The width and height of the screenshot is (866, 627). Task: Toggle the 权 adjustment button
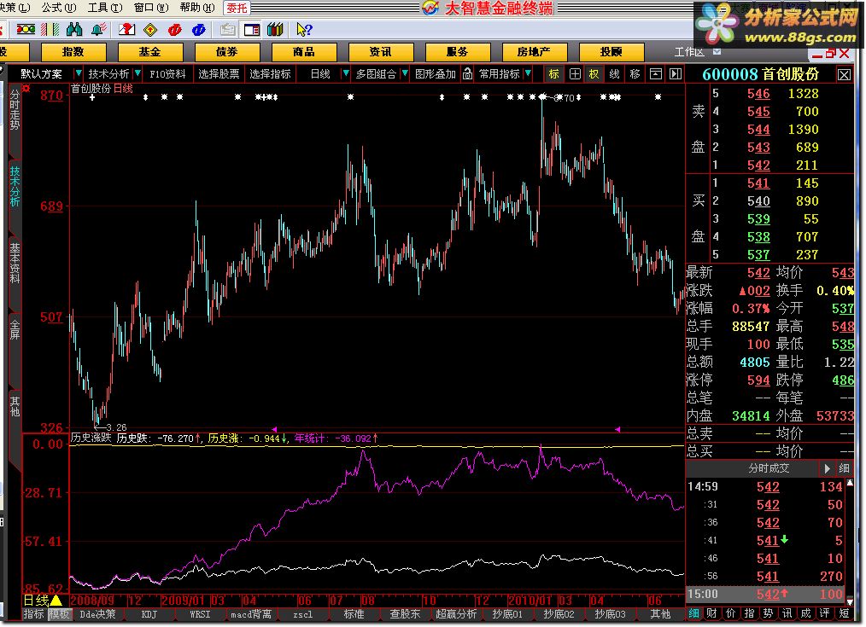[x=594, y=74]
